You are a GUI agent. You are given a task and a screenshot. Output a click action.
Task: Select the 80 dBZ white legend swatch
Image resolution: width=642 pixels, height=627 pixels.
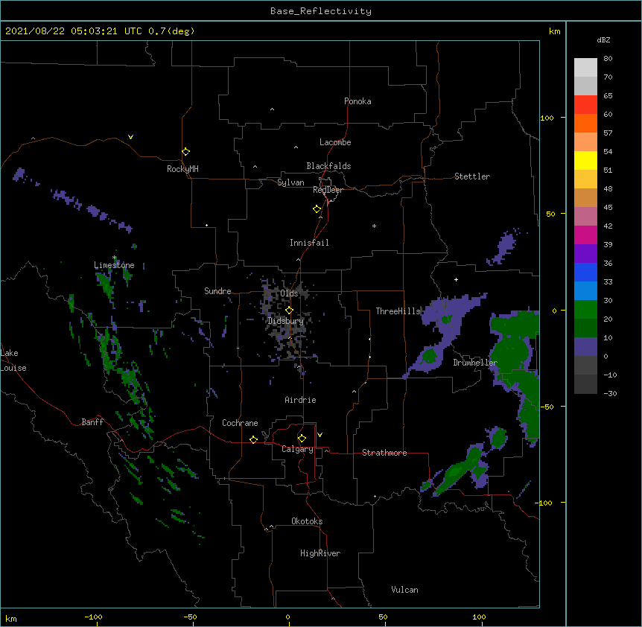point(585,68)
